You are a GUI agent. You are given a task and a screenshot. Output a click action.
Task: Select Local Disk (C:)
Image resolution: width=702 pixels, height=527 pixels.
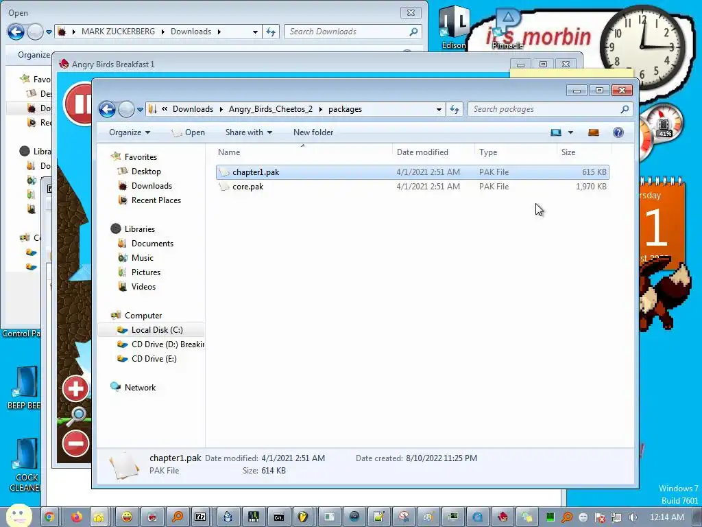[150, 330]
